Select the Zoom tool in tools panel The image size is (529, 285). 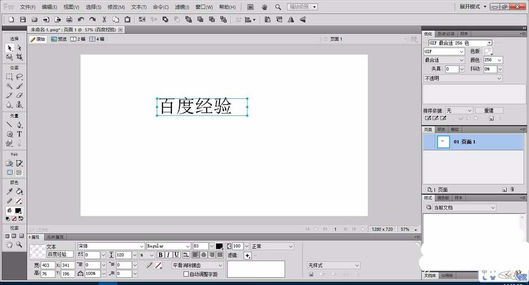[x=19, y=245]
